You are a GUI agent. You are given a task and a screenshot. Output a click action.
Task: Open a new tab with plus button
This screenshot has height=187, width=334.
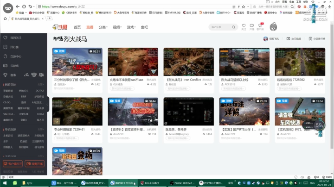pyautogui.click(x=50, y=18)
